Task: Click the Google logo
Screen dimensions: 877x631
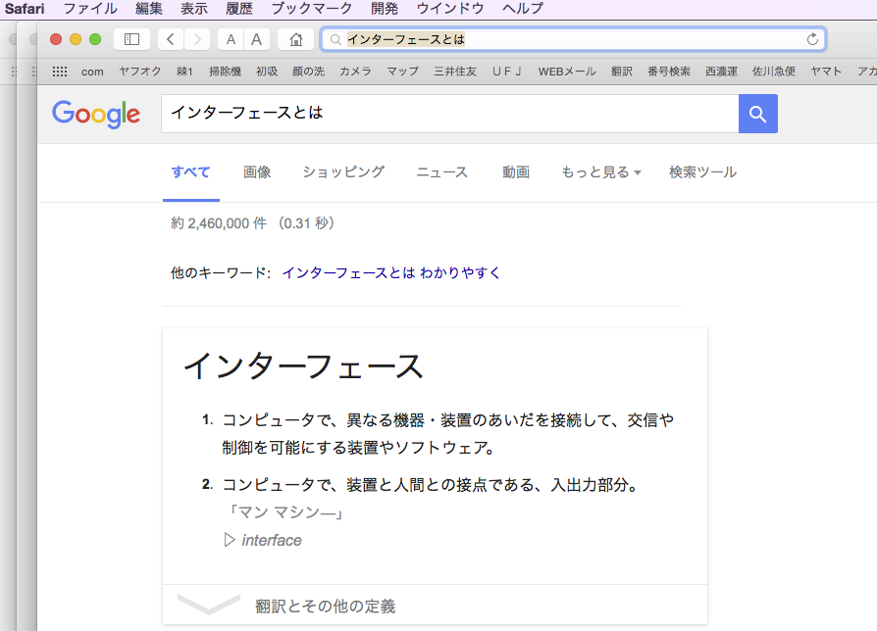Action: click(x=96, y=114)
